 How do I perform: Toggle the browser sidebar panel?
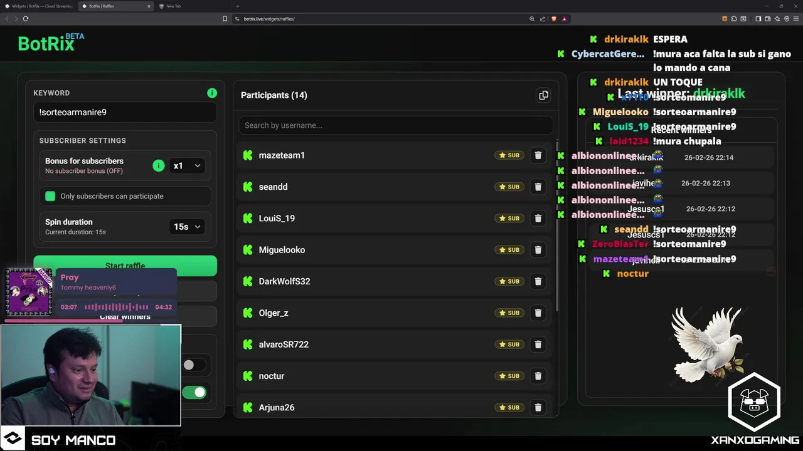tap(758, 19)
